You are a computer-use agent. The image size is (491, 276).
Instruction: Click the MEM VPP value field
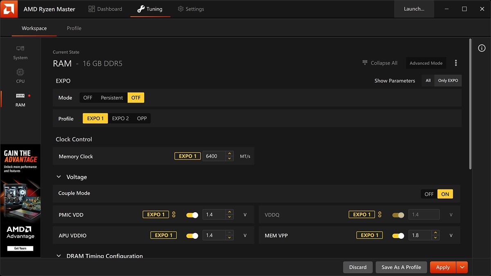420,236
